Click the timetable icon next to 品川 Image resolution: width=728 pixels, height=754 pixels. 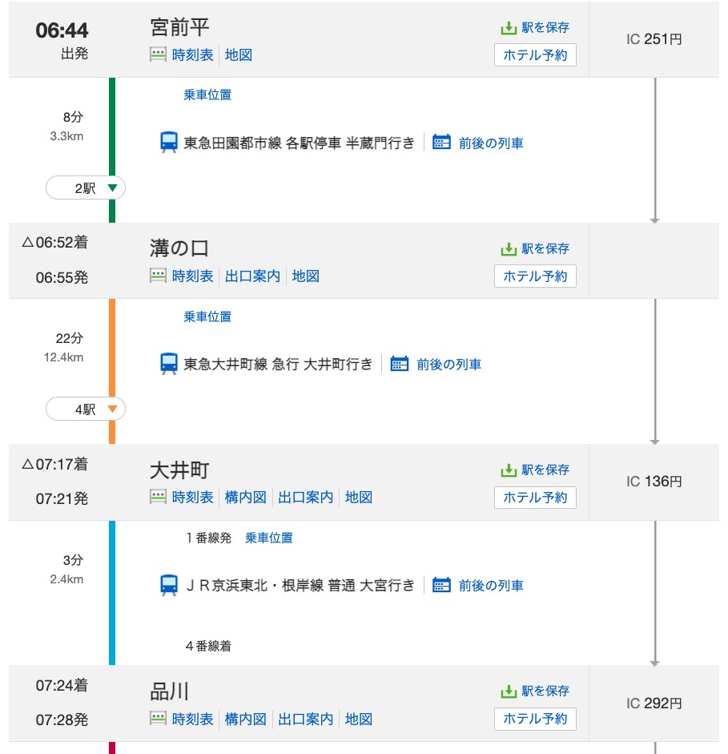158,719
